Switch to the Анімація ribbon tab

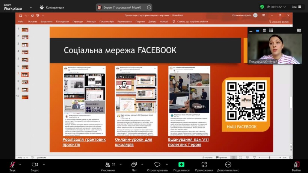[x=91, y=21]
